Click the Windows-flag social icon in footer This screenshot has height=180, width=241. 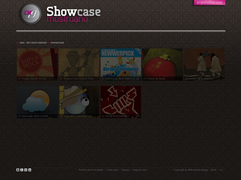[18, 170]
